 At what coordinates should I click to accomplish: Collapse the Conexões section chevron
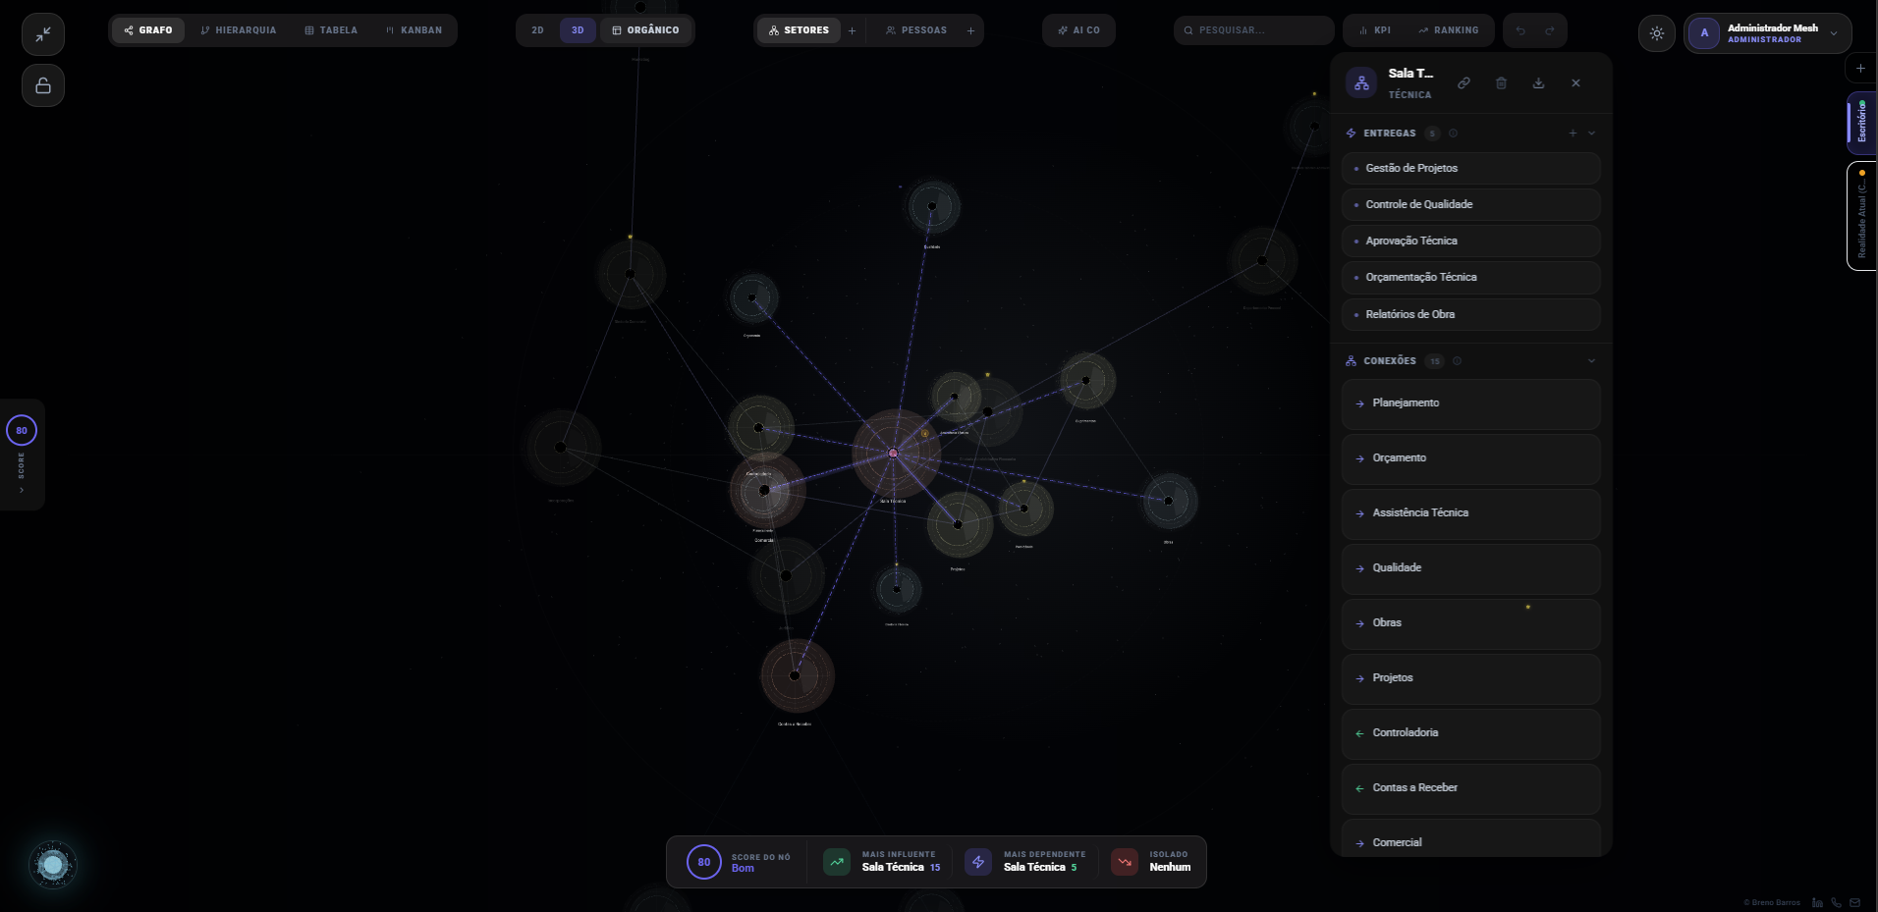click(x=1591, y=361)
